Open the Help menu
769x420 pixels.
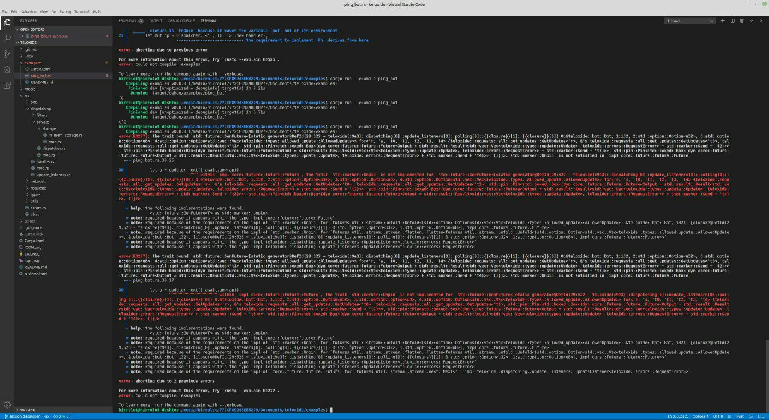point(97,12)
